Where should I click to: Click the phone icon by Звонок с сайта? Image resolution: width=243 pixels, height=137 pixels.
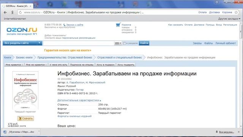click(x=65, y=25)
